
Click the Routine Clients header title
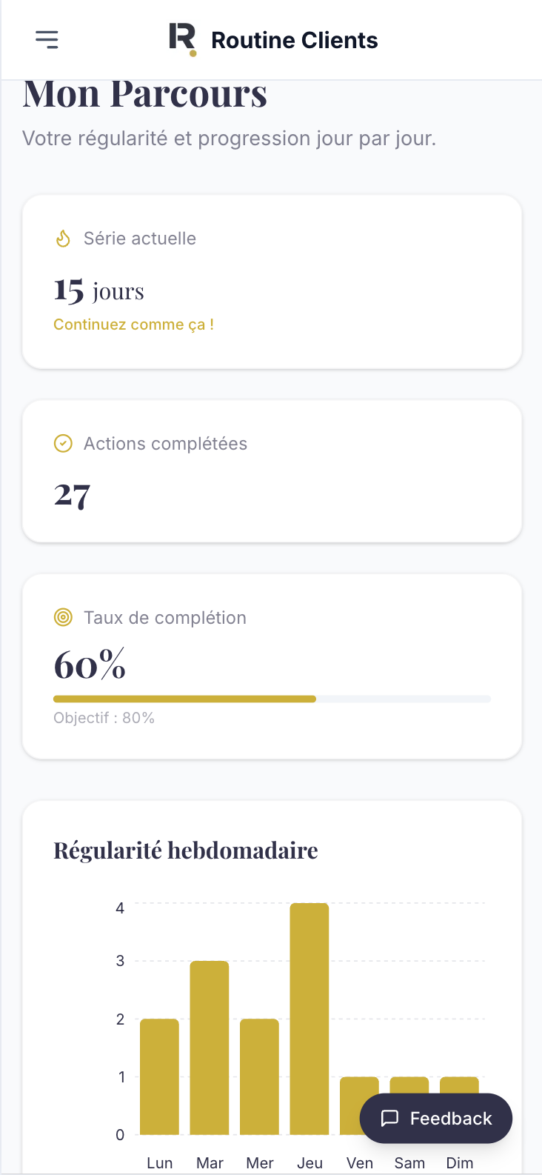coord(294,40)
